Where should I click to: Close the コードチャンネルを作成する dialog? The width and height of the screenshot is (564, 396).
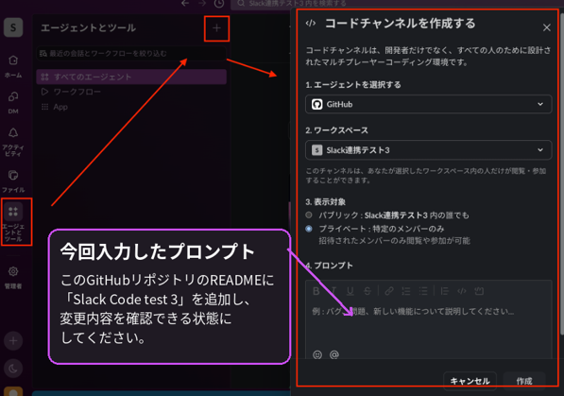coord(546,27)
